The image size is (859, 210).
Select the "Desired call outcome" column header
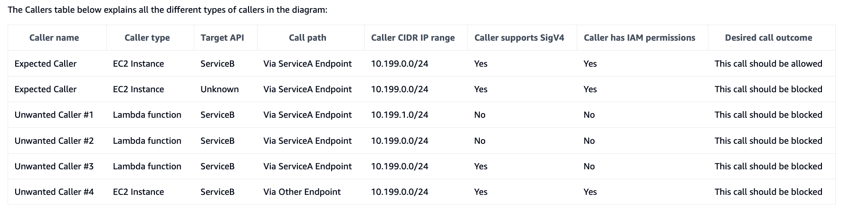(x=768, y=38)
